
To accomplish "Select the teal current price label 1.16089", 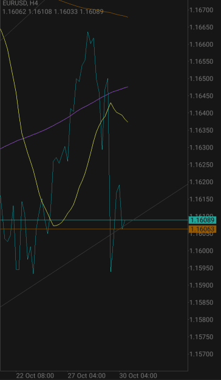I will pyautogui.click(x=202, y=220).
